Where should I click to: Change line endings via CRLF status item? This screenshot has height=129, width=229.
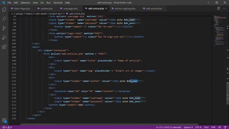point(206,127)
